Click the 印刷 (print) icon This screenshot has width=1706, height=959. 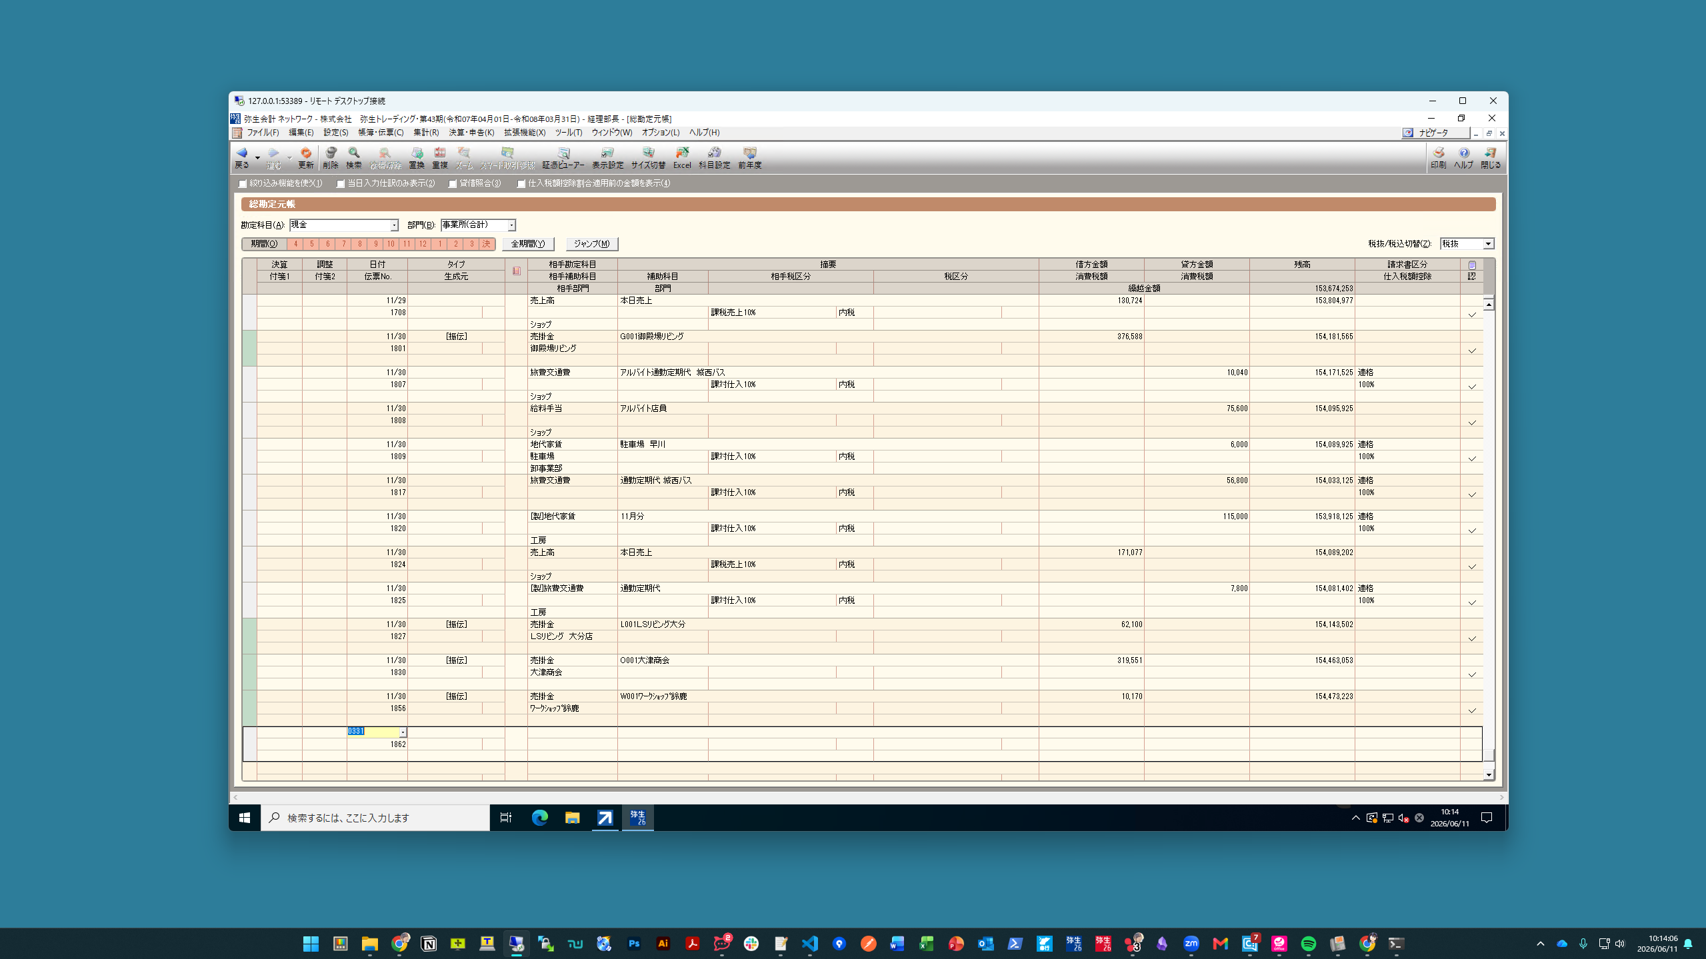[1438, 157]
